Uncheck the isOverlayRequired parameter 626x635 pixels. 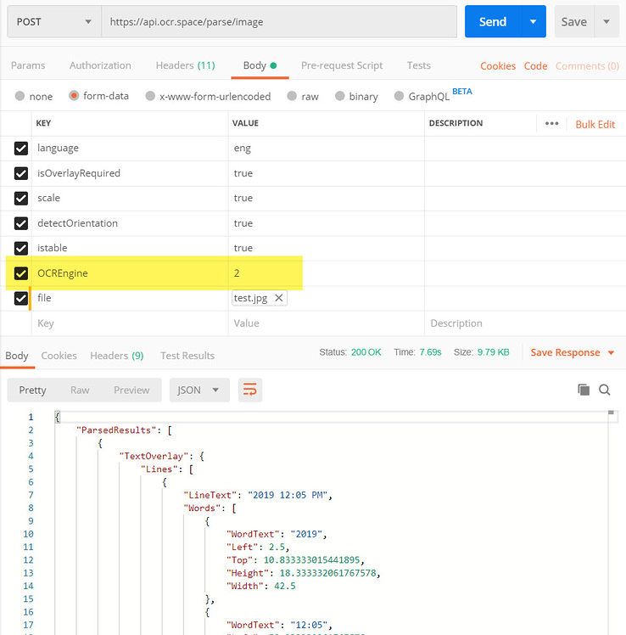click(x=21, y=173)
